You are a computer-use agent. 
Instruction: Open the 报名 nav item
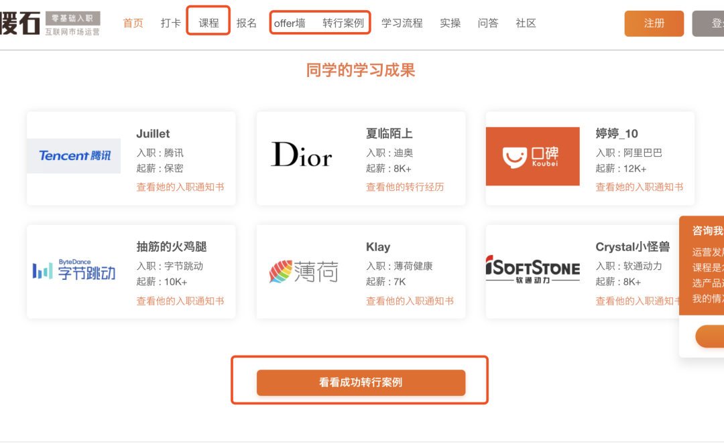[247, 23]
